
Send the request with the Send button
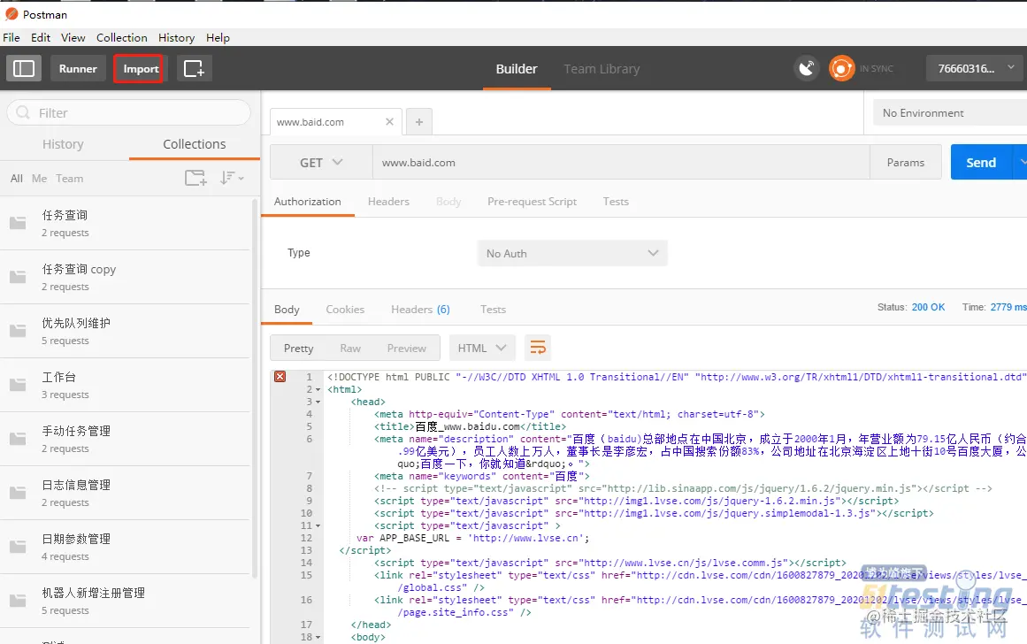click(981, 162)
